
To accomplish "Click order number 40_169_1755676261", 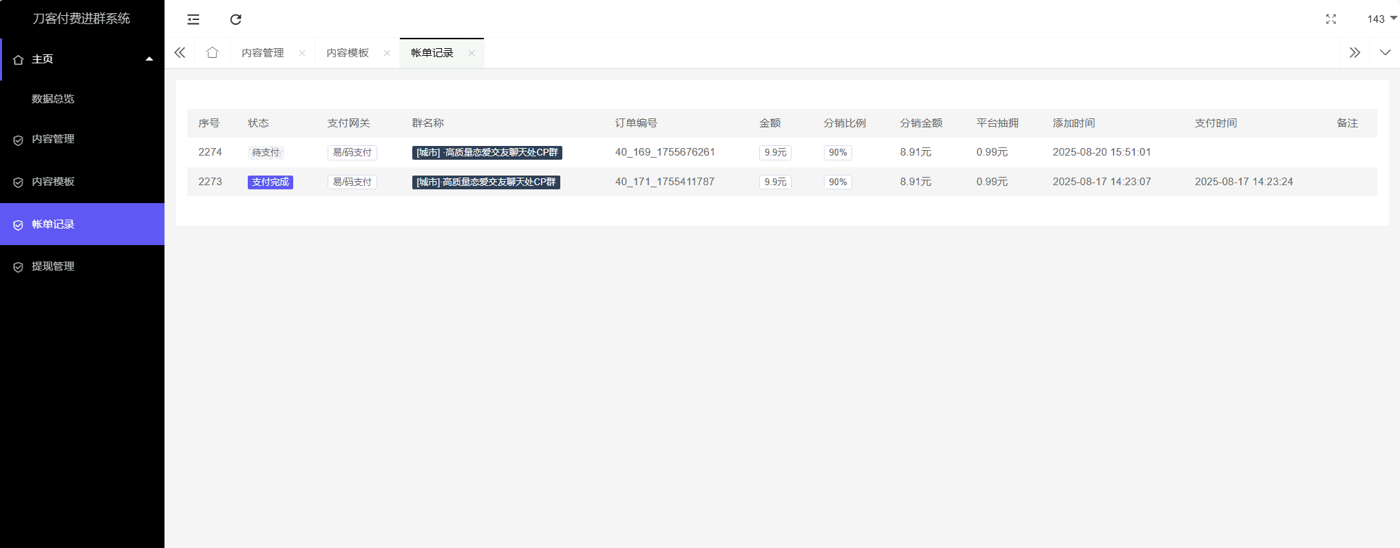I will (665, 152).
